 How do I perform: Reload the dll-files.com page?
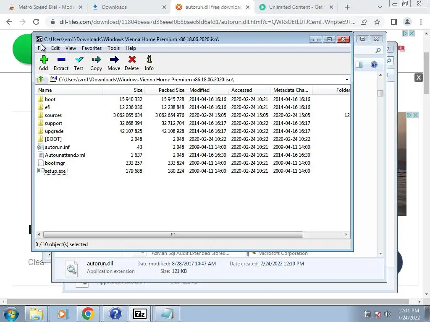(36, 22)
